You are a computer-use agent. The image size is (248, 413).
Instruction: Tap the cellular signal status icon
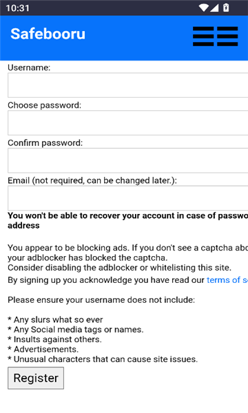click(214, 8)
